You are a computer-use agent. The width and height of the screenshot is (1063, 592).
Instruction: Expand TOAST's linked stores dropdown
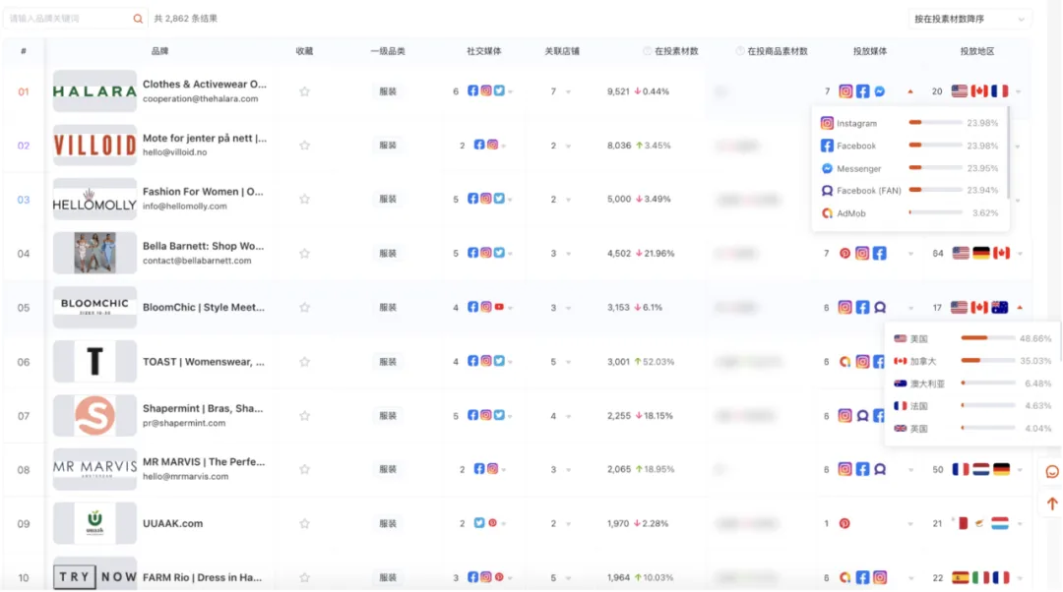568,363
